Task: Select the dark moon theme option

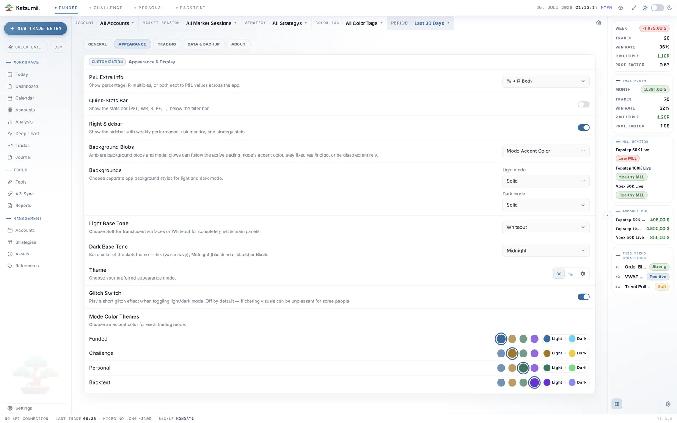Action: [x=571, y=274]
